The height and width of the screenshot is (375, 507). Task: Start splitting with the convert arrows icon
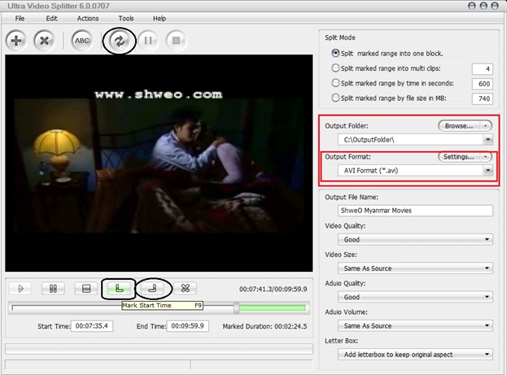point(120,41)
